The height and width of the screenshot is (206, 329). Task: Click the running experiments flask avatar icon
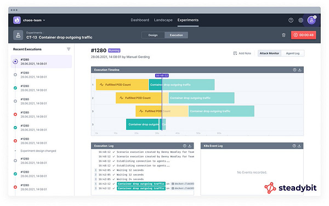tap(311, 20)
